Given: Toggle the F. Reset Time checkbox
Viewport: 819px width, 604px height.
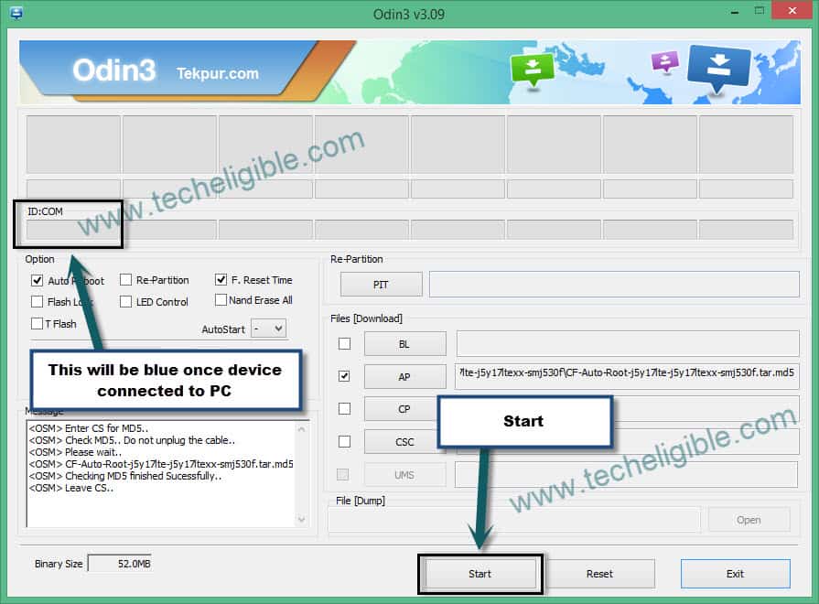Looking at the screenshot, I should point(221,279).
